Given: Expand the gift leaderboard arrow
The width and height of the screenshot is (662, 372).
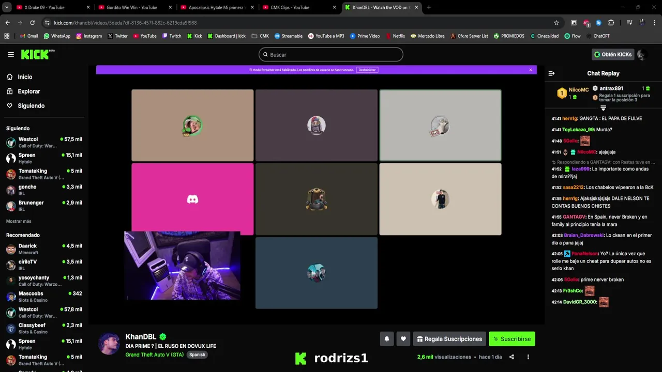Looking at the screenshot, I should pyautogui.click(x=603, y=108).
